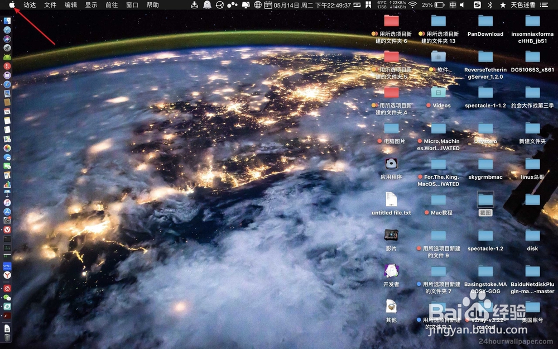
Task: Open the 文件 menu
Action: coord(50,5)
